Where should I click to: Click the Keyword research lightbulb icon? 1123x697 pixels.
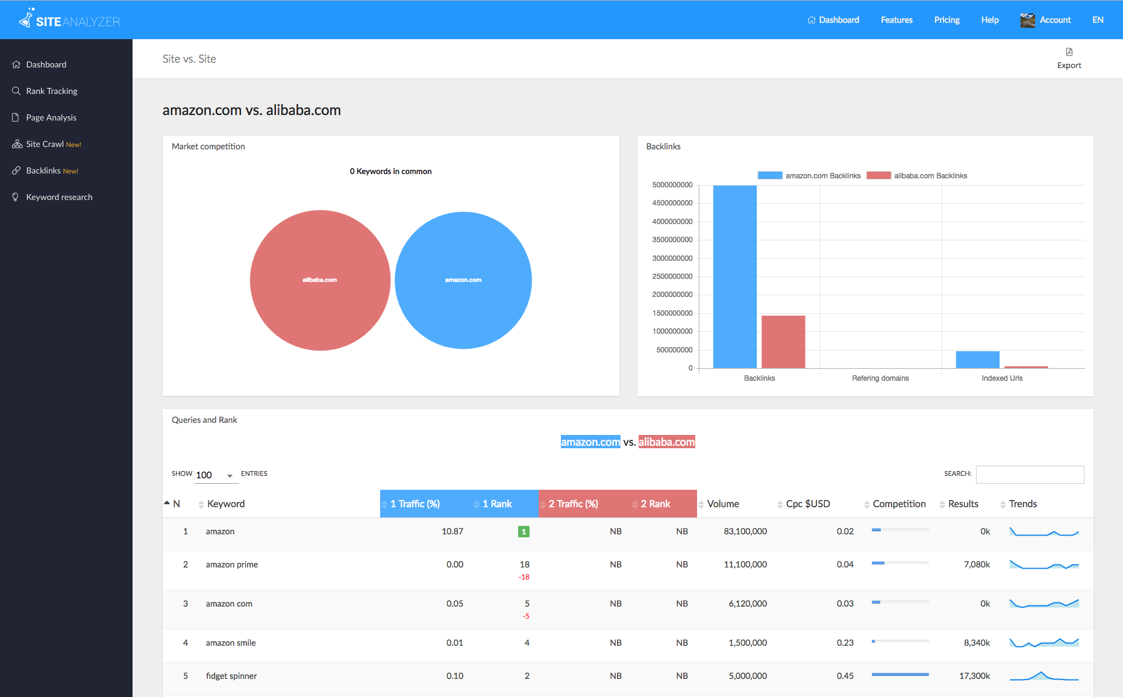click(x=16, y=197)
